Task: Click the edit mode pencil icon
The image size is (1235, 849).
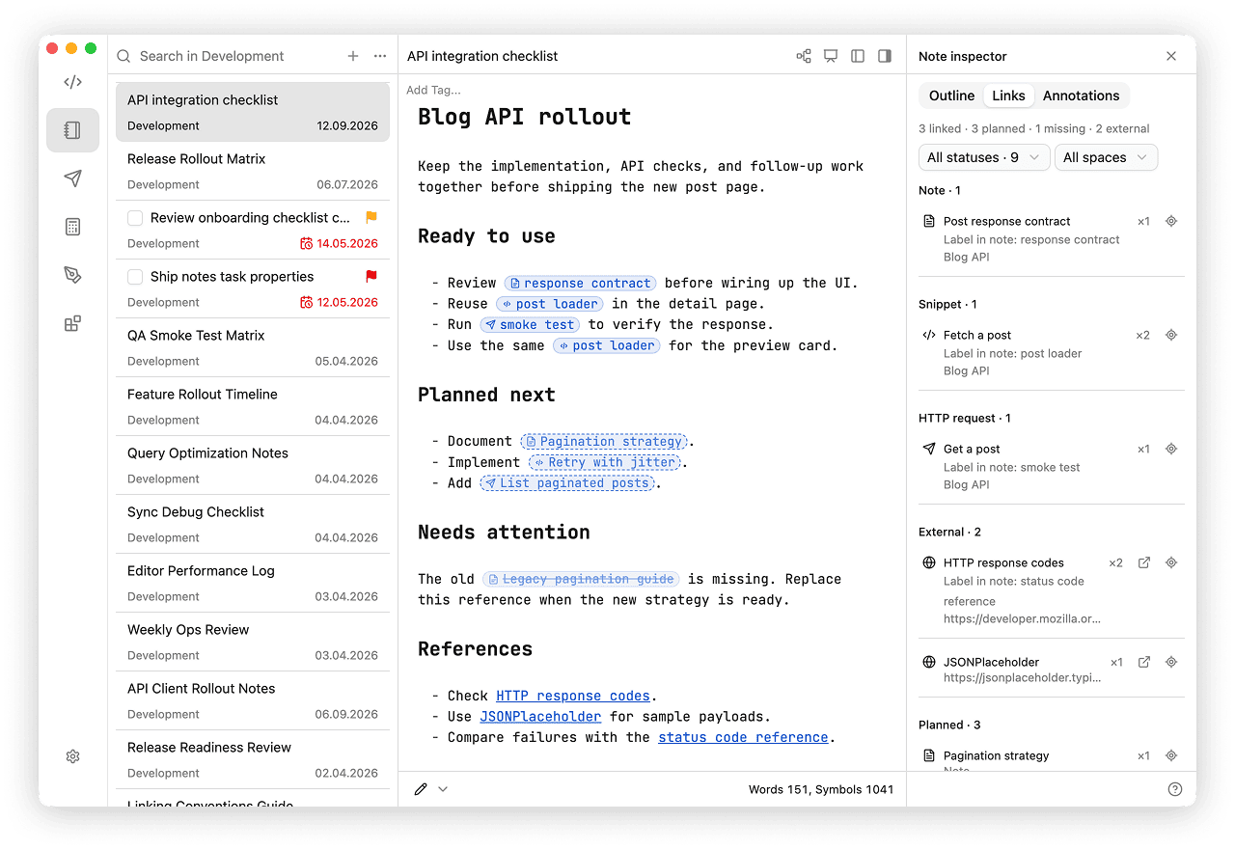Action: click(x=421, y=789)
